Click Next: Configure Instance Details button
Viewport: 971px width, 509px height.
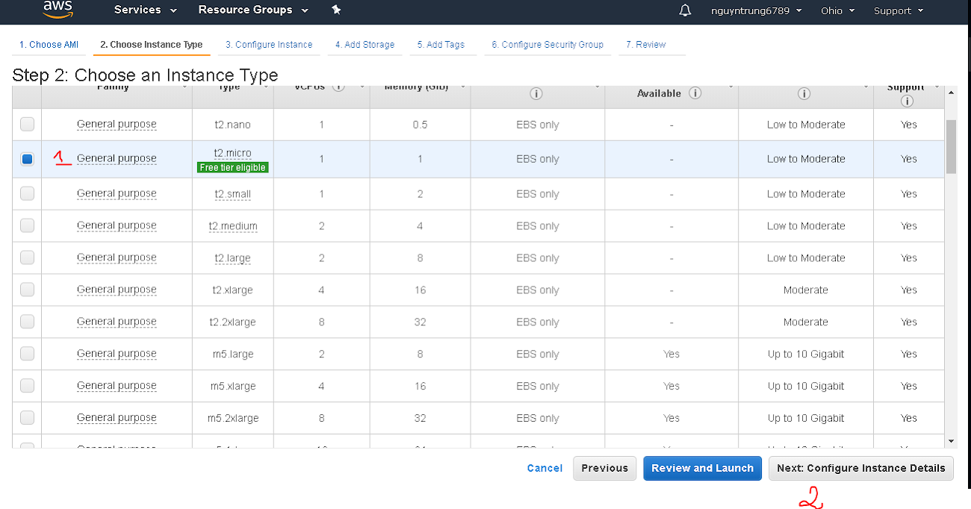coord(860,468)
